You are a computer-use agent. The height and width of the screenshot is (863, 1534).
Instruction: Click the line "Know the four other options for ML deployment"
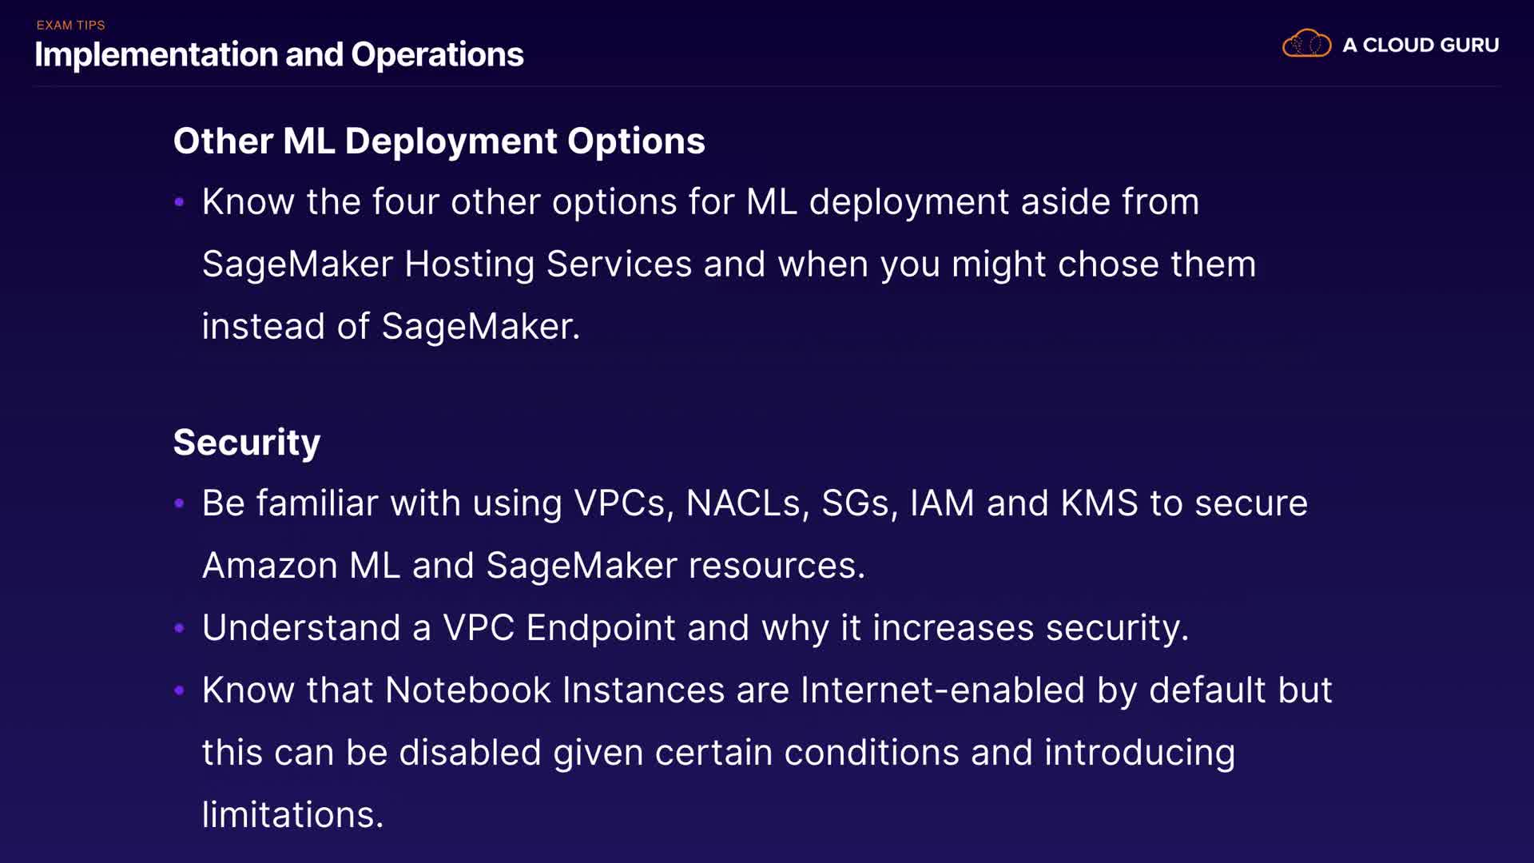pos(700,201)
